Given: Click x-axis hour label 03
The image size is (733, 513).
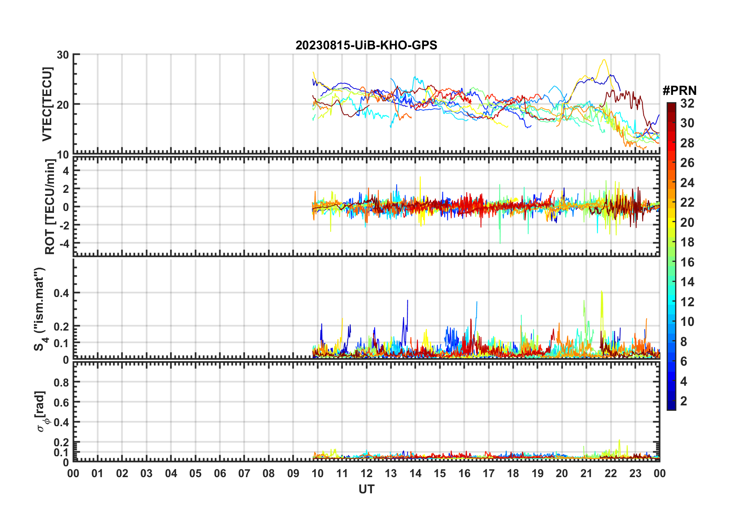Looking at the screenshot, I should click(146, 473).
